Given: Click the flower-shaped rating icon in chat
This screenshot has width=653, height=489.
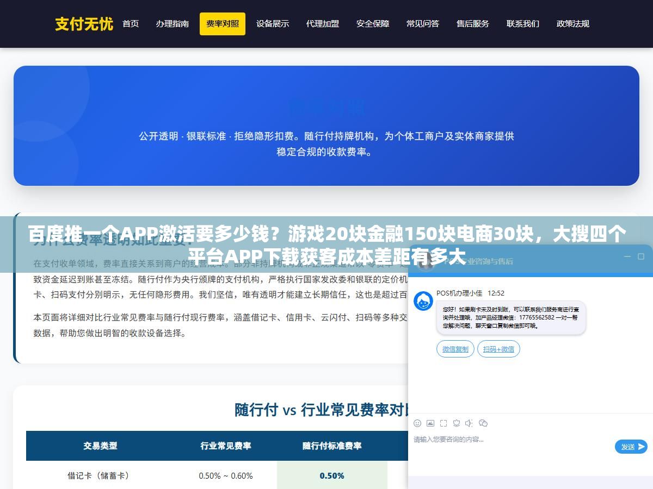Looking at the screenshot, I should click(457, 423).
